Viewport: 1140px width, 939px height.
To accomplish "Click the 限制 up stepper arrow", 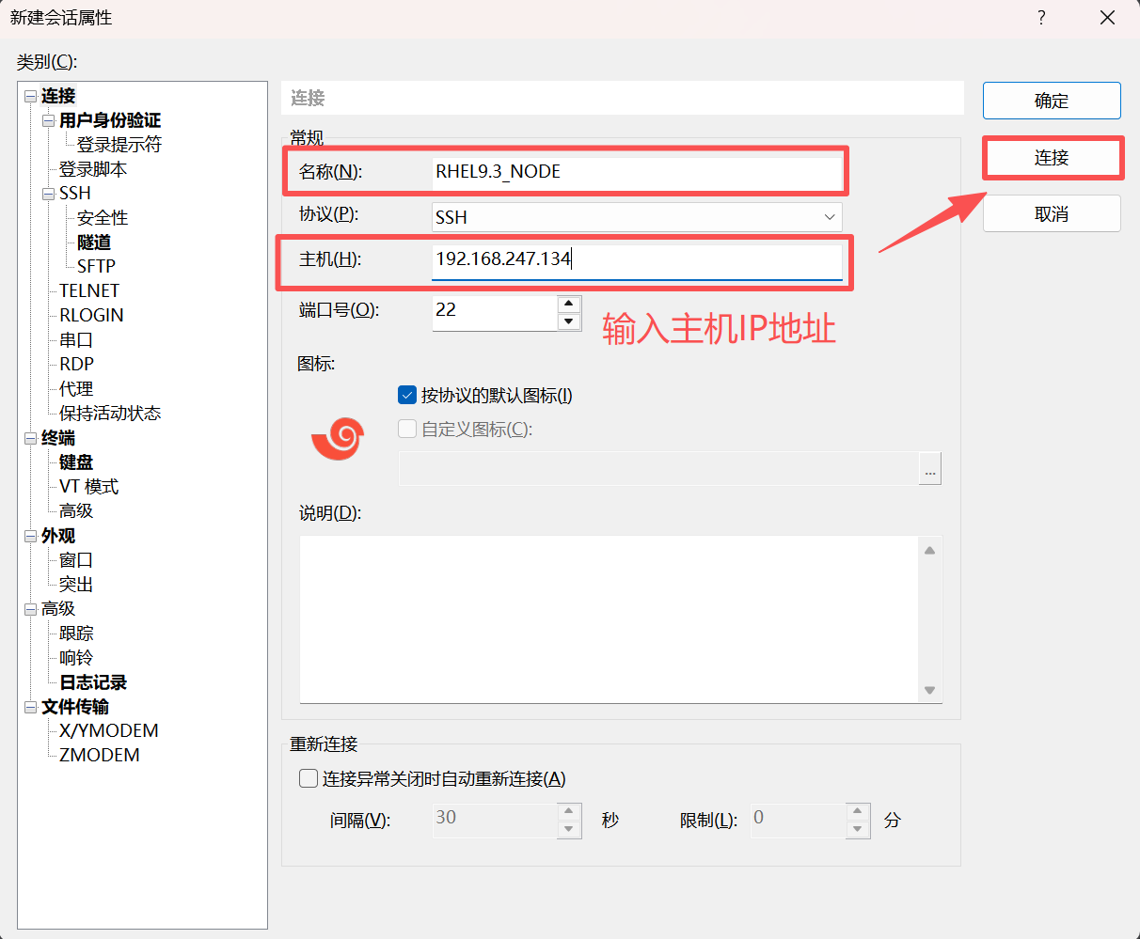I will (x=858, y=811).
